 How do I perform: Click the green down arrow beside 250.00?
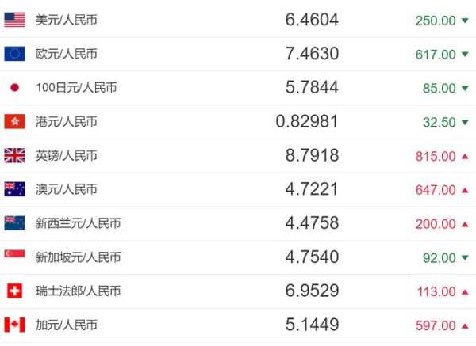tap(465, 21)
